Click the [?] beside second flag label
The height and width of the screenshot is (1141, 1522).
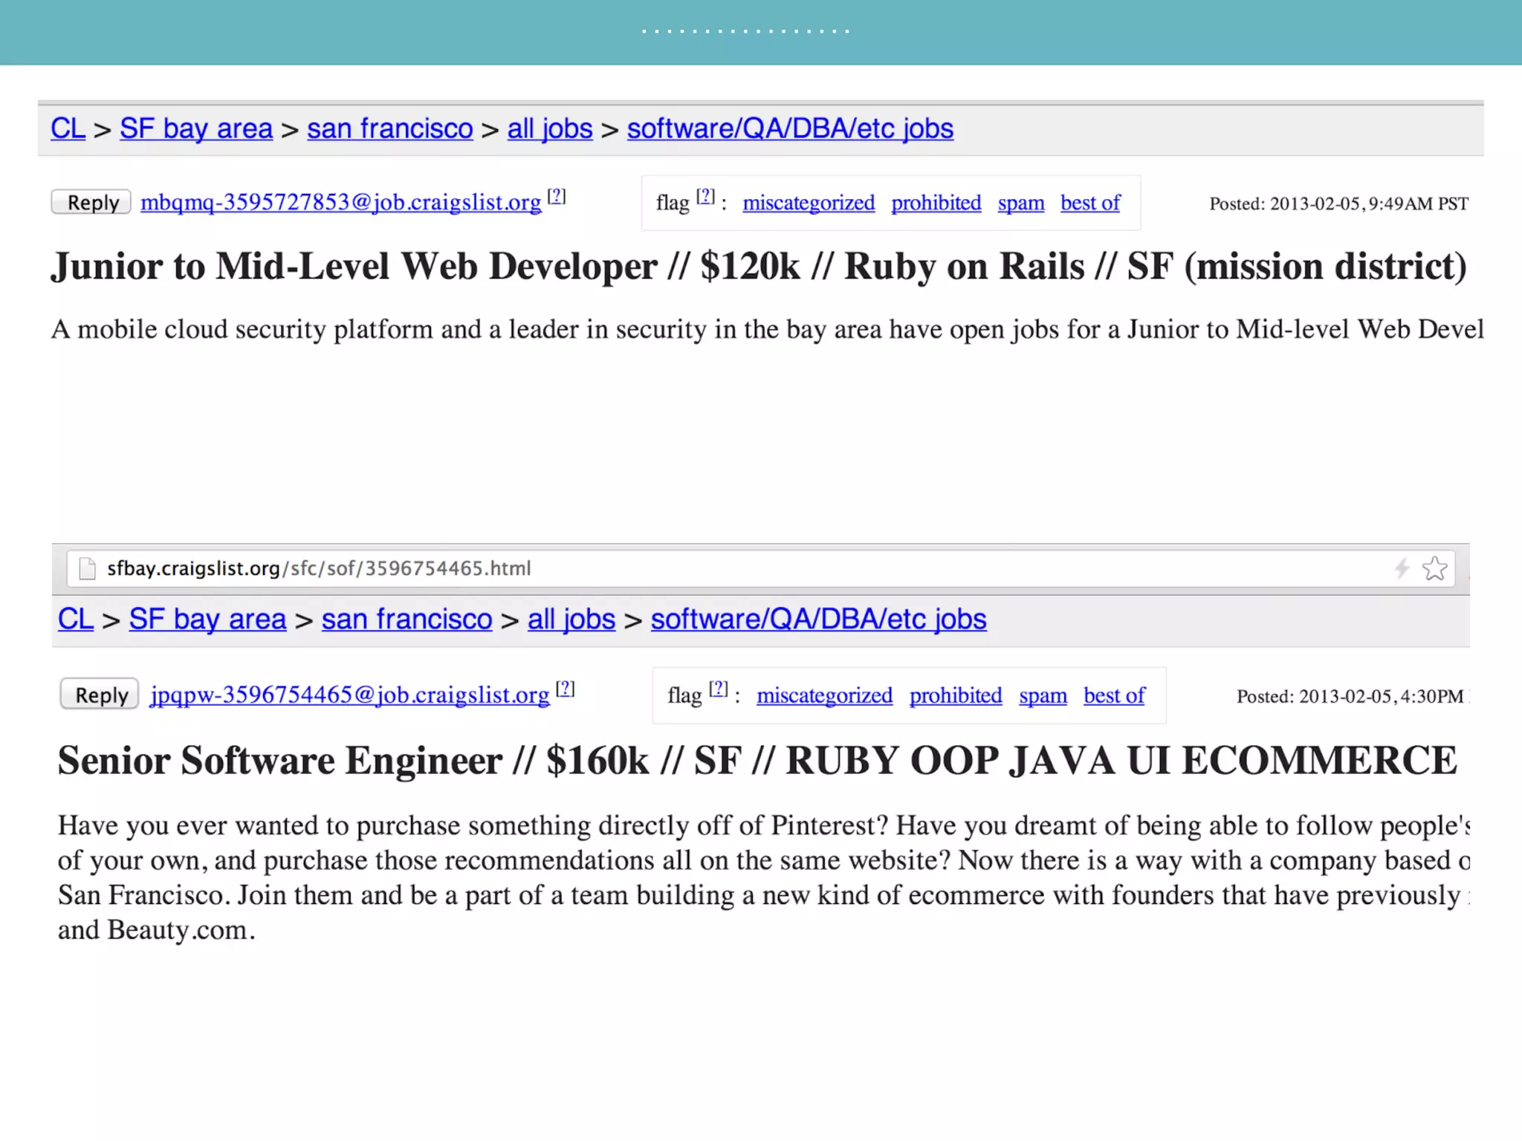point(718,689)
